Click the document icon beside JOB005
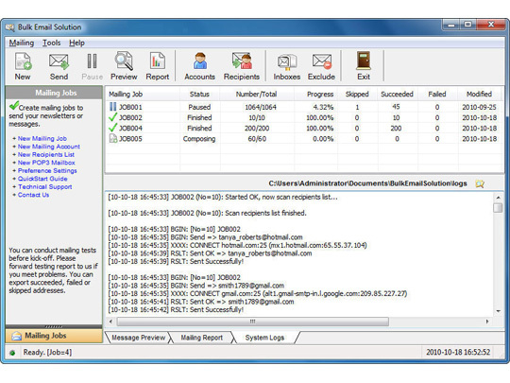Image resolution: width=510 pixels, height=383 pixels. point(113,138)
